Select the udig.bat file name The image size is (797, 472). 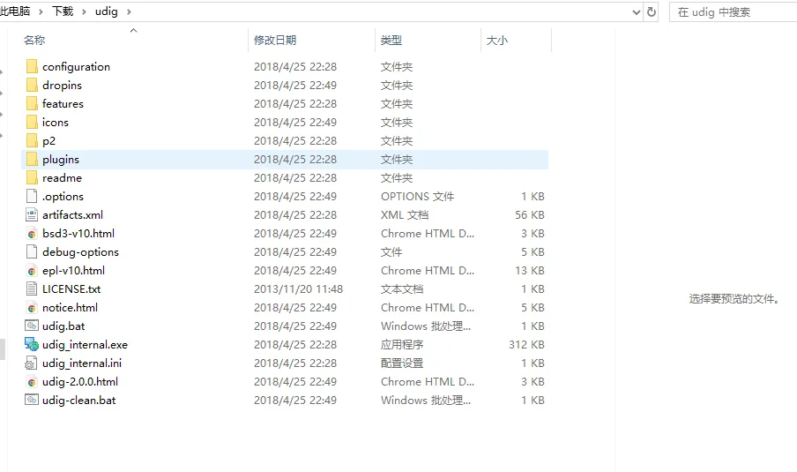point(63,326)
